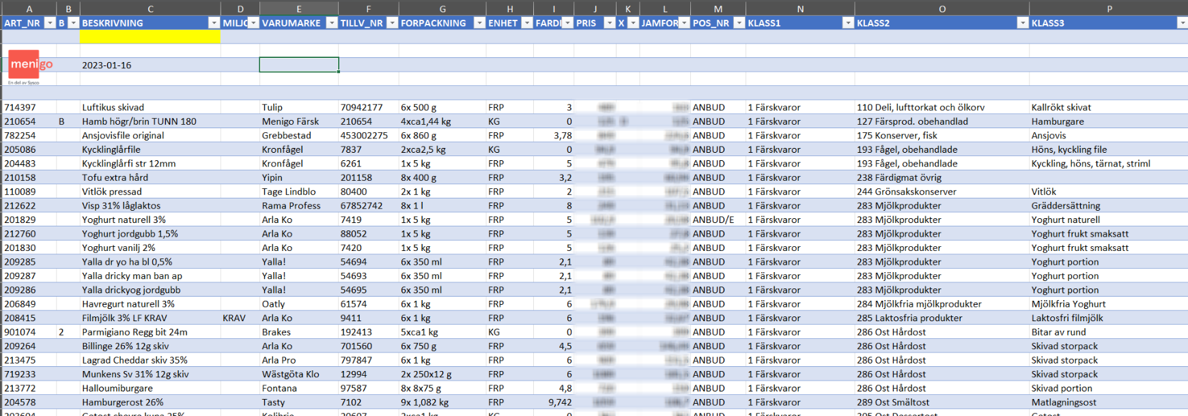Select the '238 Färdigmat övrig' cell
This screenshot has width=1188, height=416.
(942, 177)
